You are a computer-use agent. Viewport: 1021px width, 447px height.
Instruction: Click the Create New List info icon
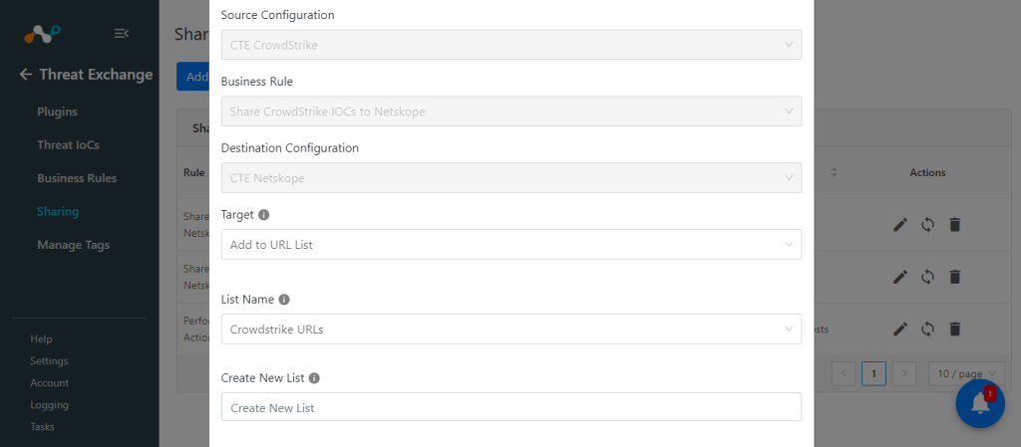point(314,378)
